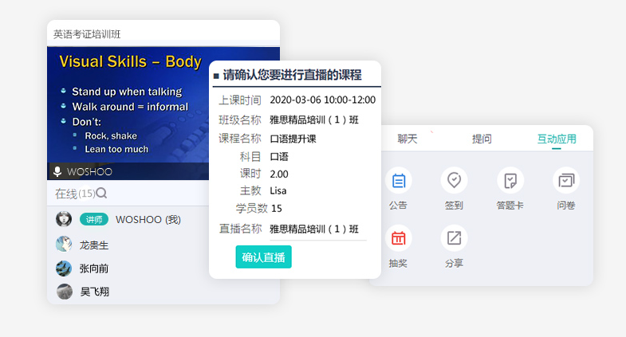Click the 学员数 value 15
This screenshot has width=626, height=337.
tap(276, 208)
